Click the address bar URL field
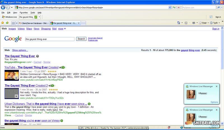224x130 pixels. coord(92,8)
